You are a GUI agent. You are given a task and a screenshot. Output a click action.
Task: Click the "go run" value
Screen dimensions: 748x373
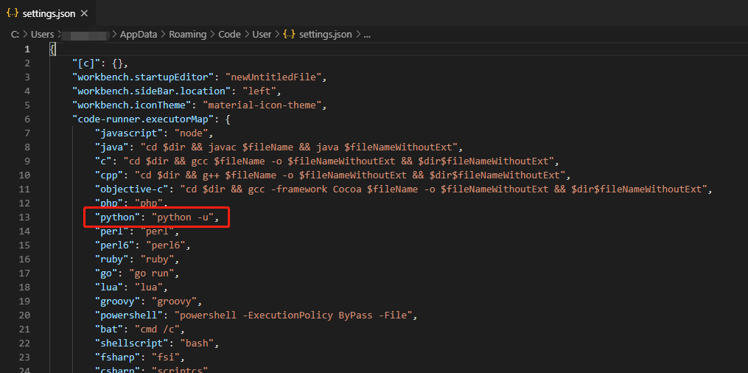(x=152, y=273)
